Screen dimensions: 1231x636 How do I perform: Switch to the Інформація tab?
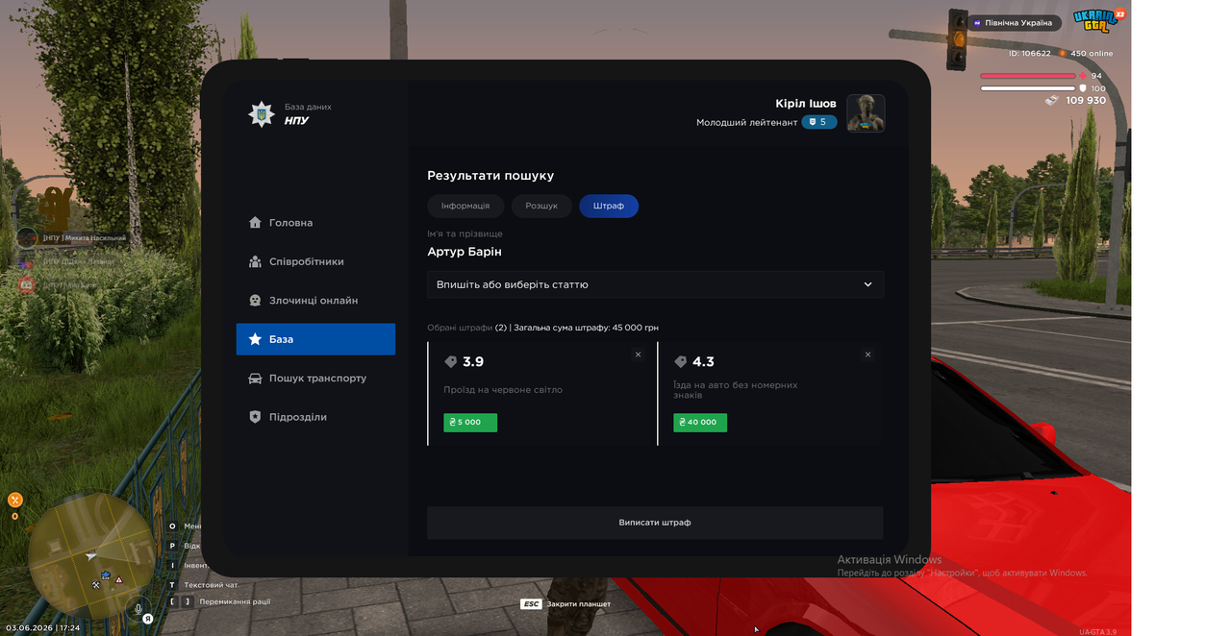(x=465, y=206)
